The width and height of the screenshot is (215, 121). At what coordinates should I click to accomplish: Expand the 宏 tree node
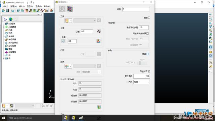click(x=4, y=58)
